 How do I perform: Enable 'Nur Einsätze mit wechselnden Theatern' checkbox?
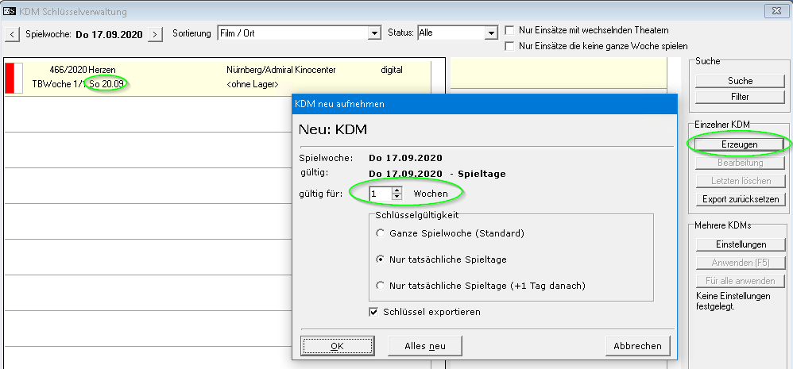tap(509, 30)
